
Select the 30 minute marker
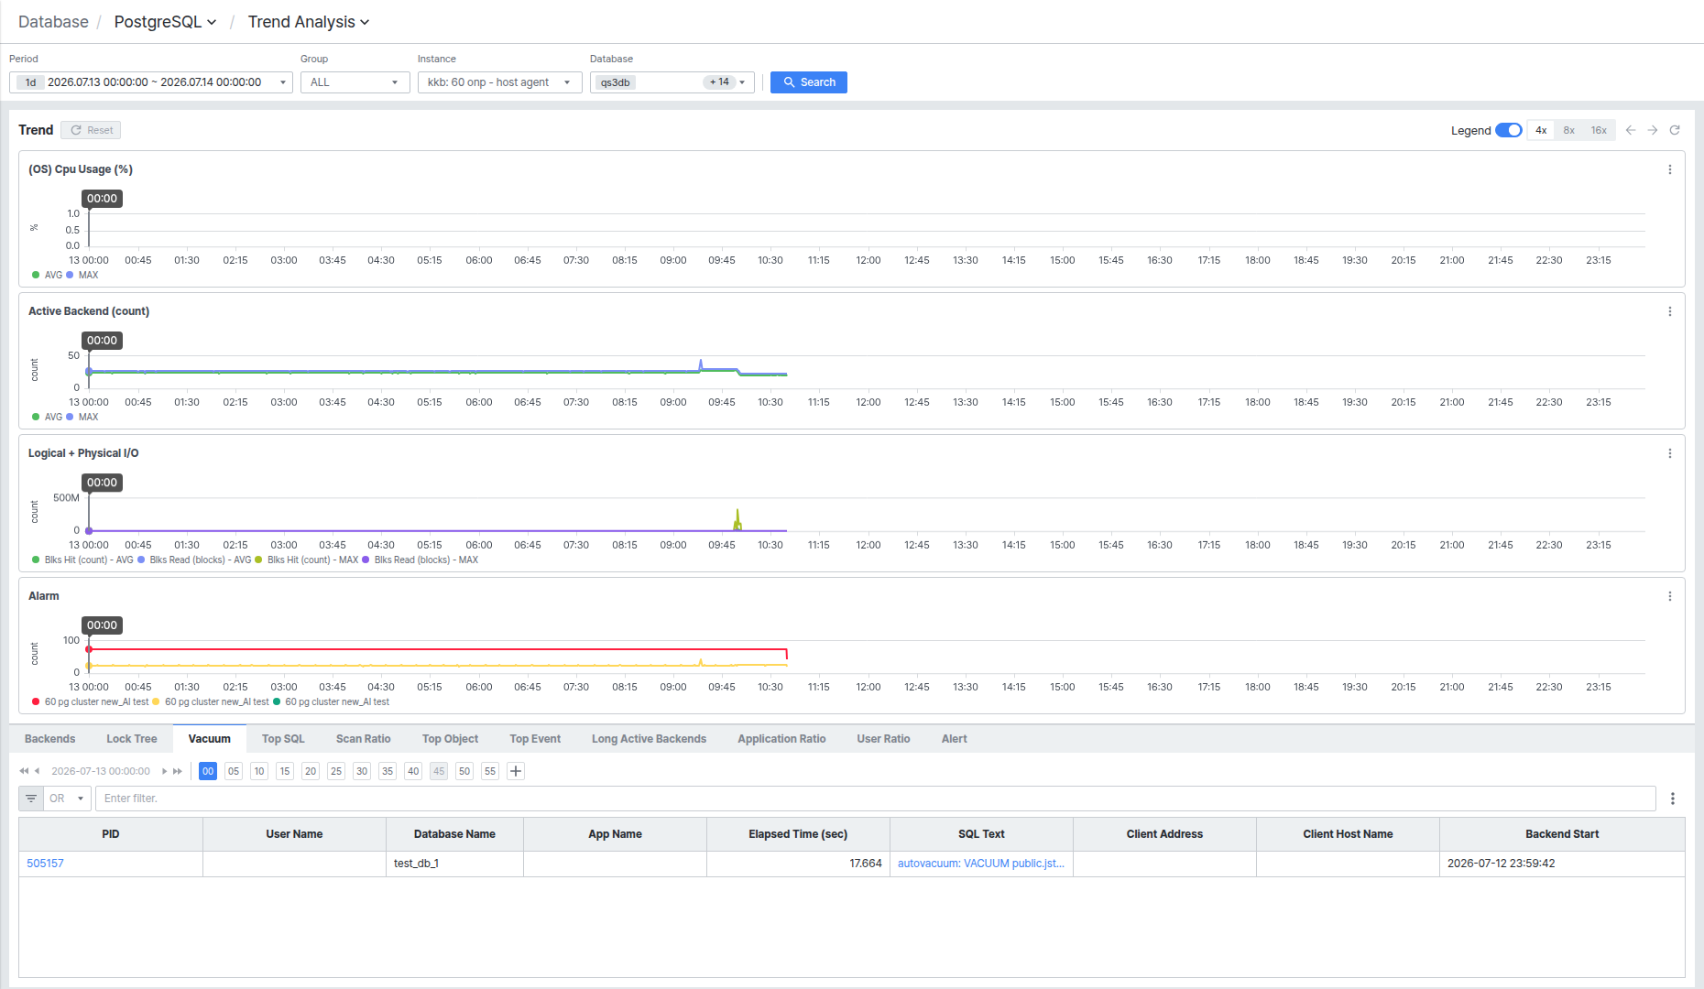[x=362, y=771]
